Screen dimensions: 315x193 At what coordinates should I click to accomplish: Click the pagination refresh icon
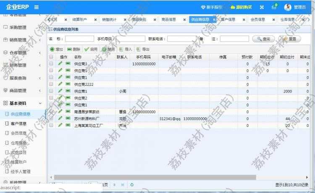click(132, 185)
